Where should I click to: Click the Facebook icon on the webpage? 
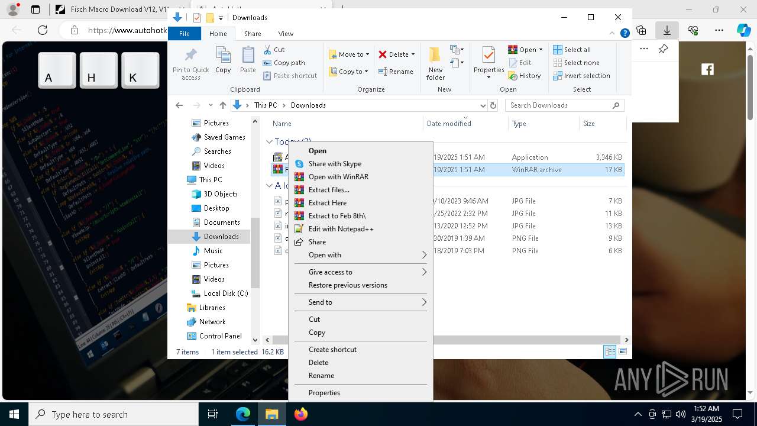coord(707,69)
